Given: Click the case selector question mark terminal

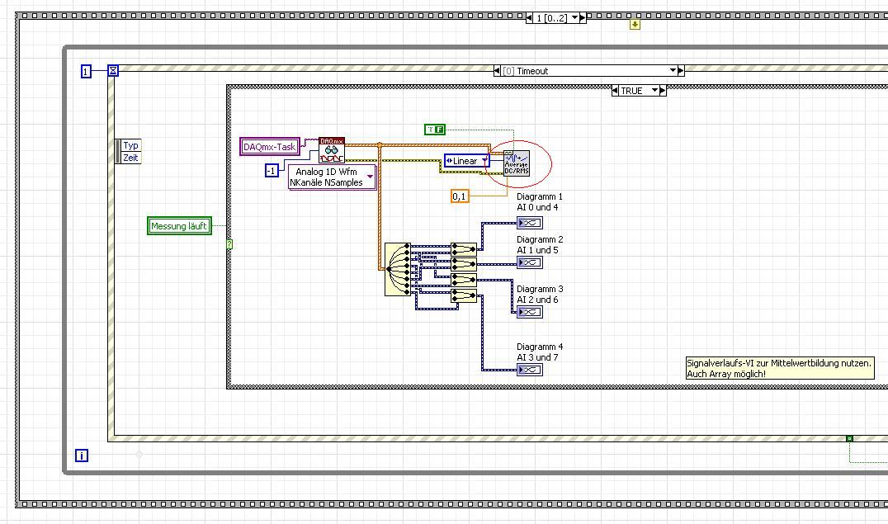Looking at the screenshot, I should [229, 244].
